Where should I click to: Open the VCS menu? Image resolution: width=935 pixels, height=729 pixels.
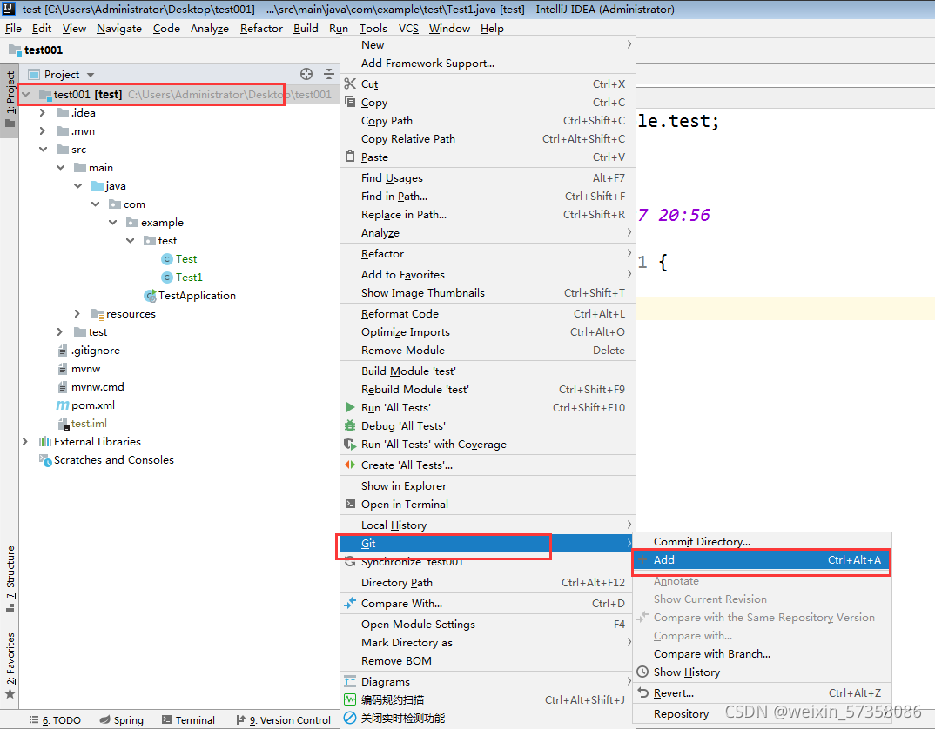[408, 28]
